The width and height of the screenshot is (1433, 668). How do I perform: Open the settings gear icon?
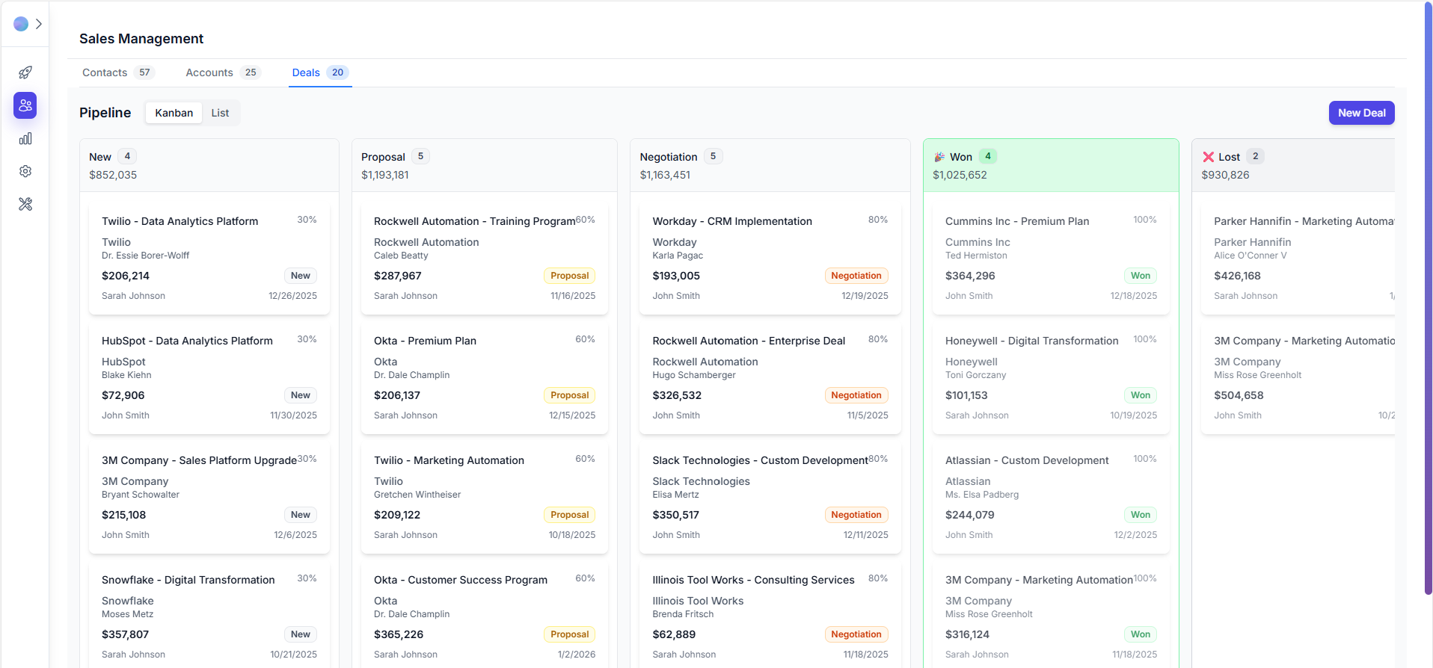[x=25, y=171]
